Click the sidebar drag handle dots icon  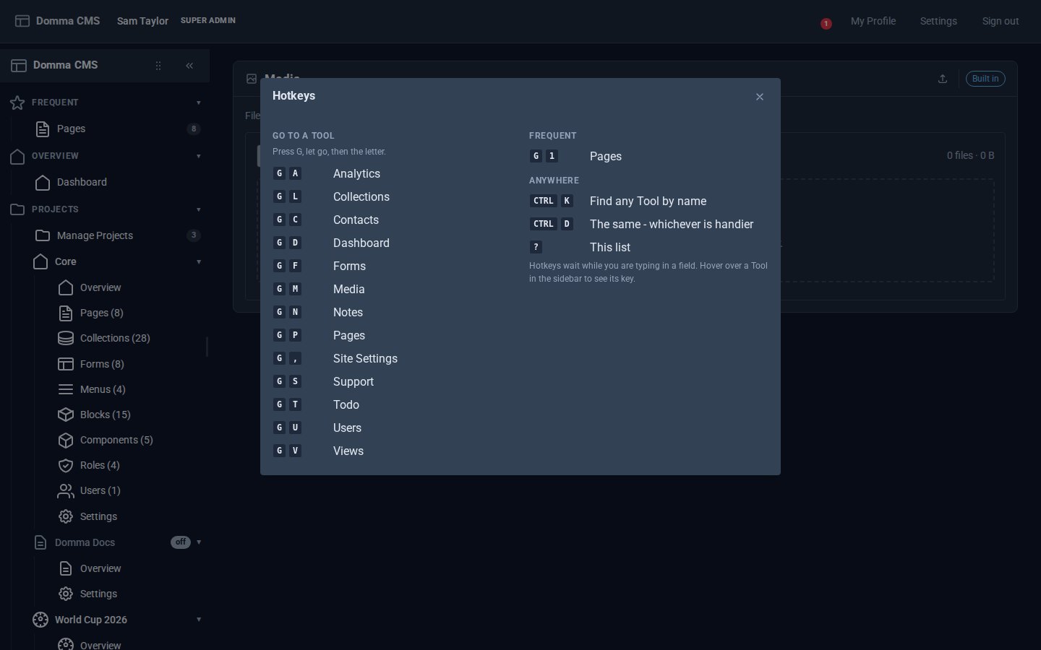coord(158,66)
